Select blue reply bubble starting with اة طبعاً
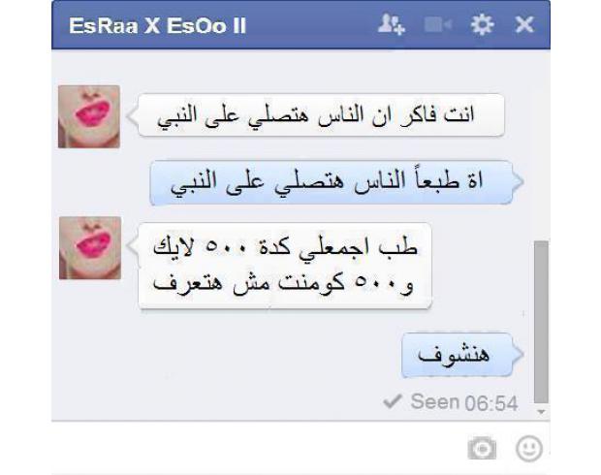The height and width of the screenshot is (475, 601). [332, 182]
